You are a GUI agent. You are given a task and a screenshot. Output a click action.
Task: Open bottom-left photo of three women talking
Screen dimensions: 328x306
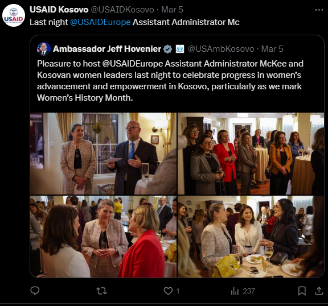coord(103,237)
